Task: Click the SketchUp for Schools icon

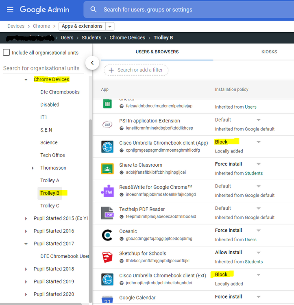Action: (x=107, y=257)
